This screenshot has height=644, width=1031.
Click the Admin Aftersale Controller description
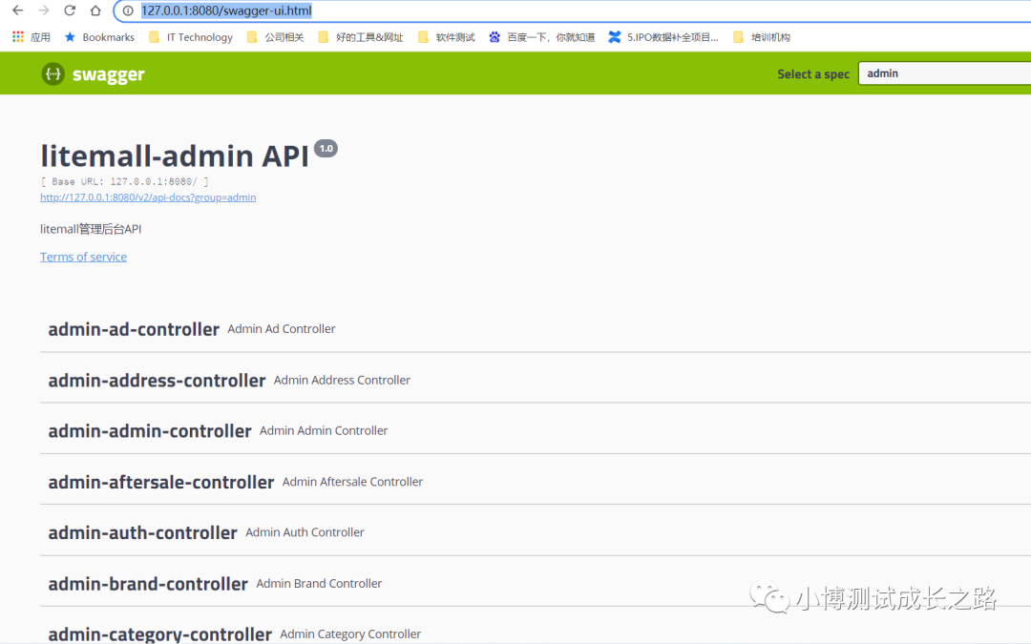pyautogui.click(x=352, y=482)
